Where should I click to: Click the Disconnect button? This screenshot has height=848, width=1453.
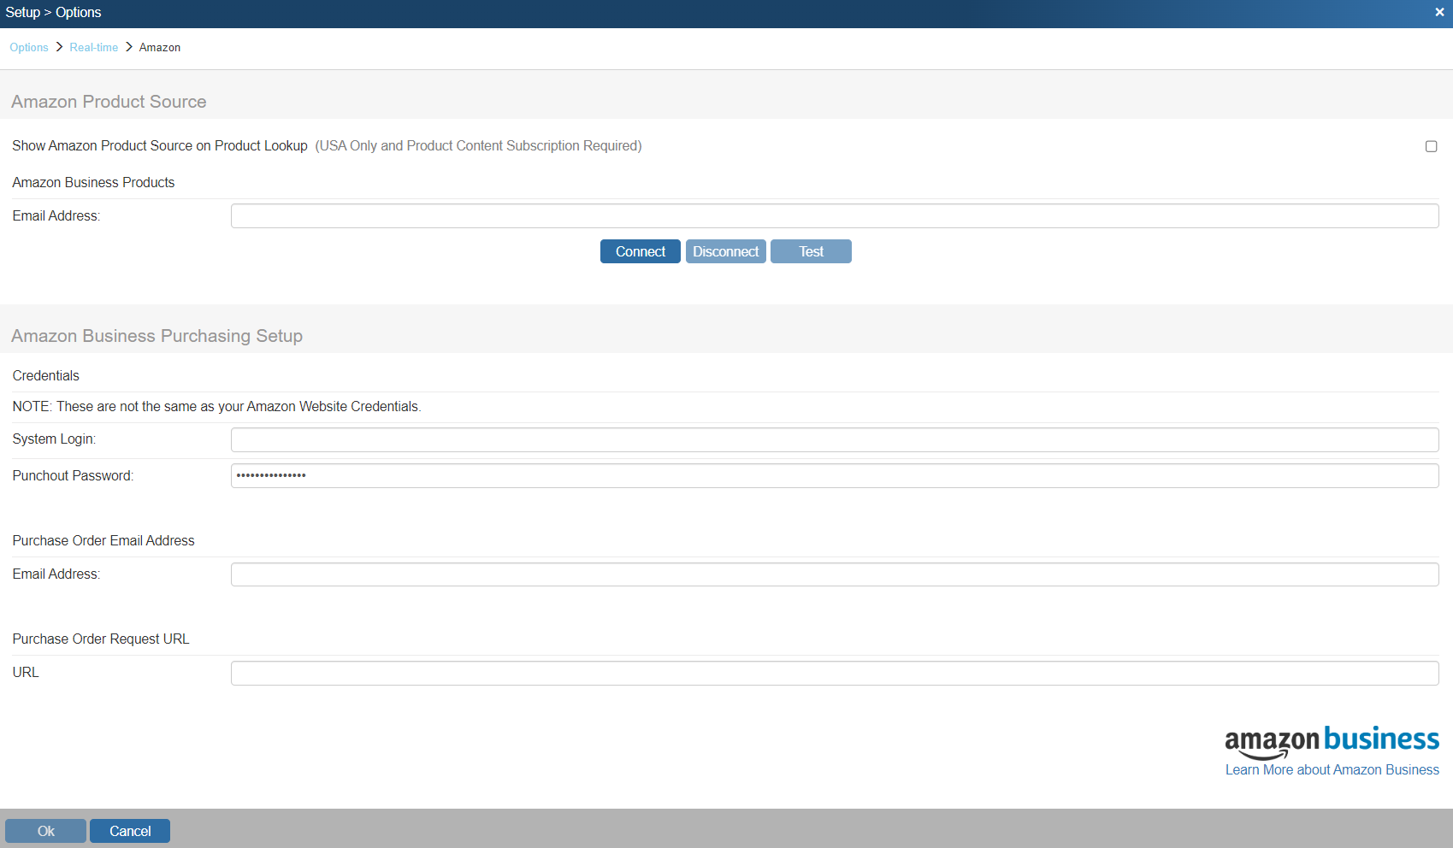point(726,251)
